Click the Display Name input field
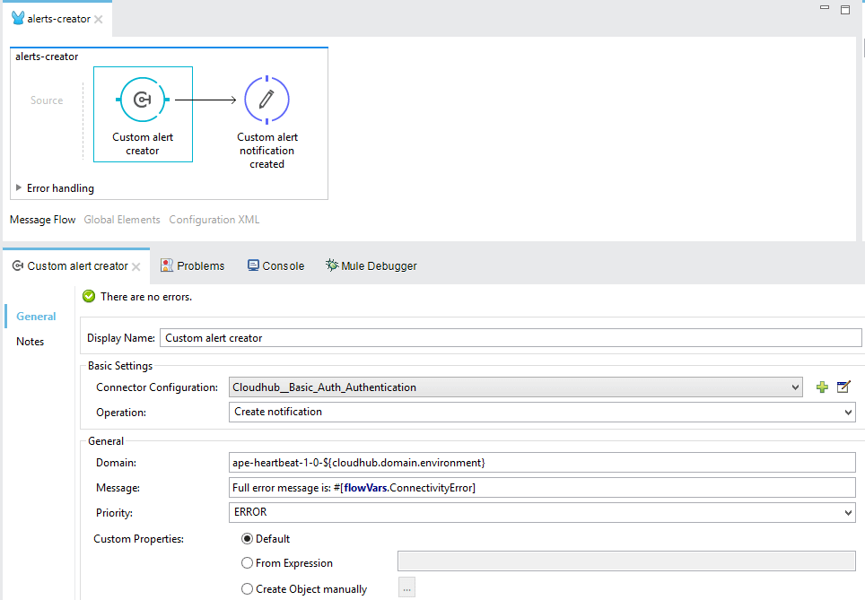Viewport: 865px width, 600px height. [511, 338]
